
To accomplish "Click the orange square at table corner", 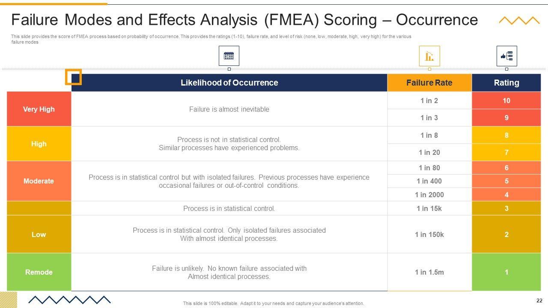I will point(73,77).
